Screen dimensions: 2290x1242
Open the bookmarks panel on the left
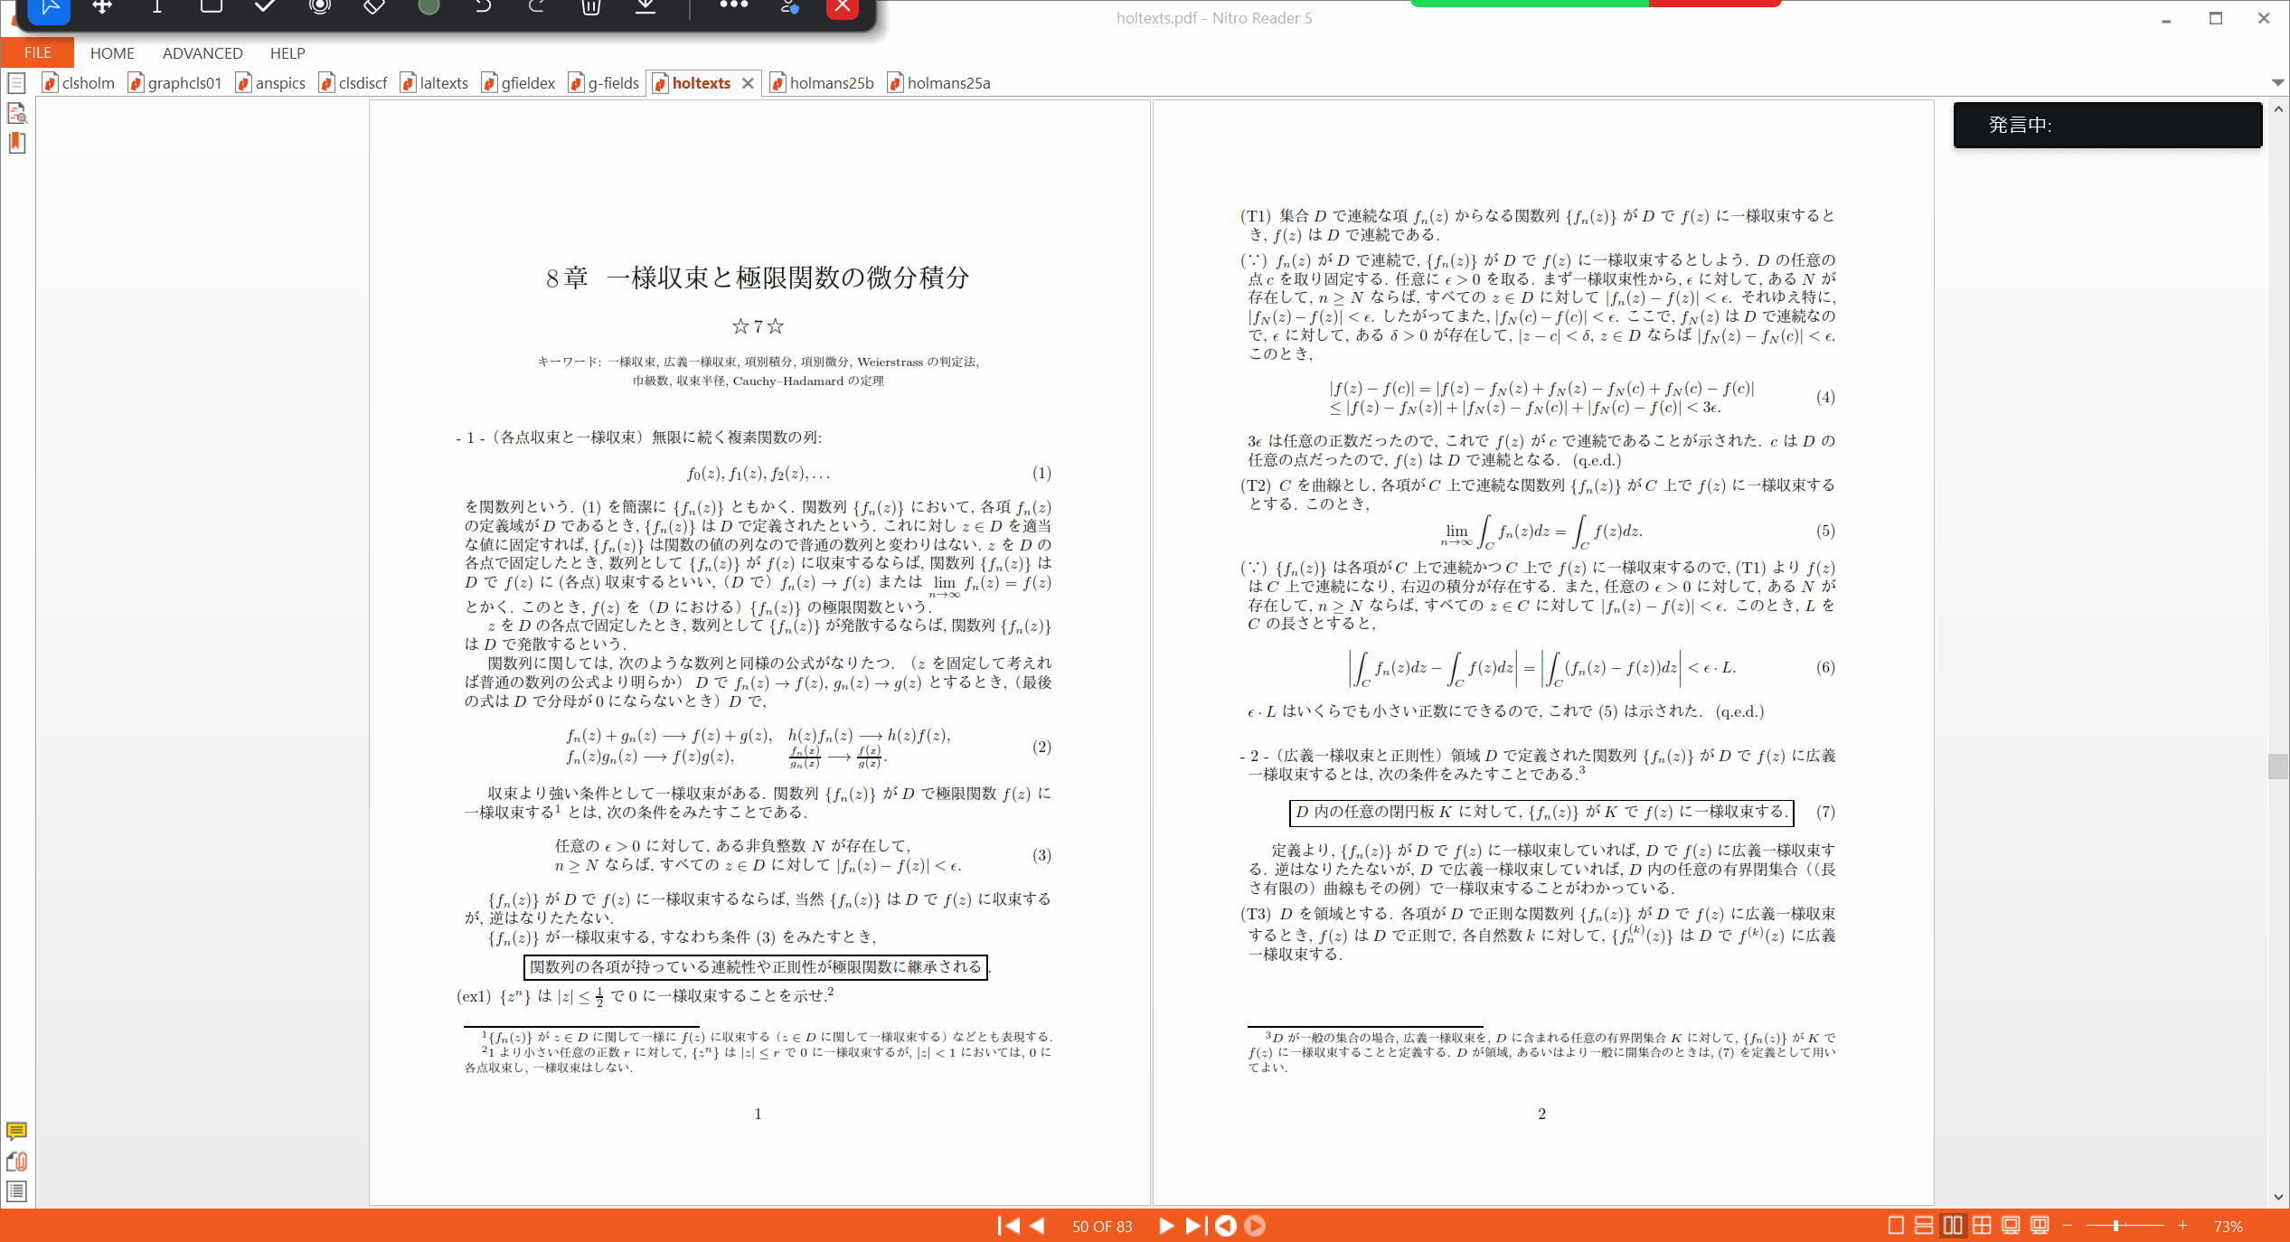point(16,143)
